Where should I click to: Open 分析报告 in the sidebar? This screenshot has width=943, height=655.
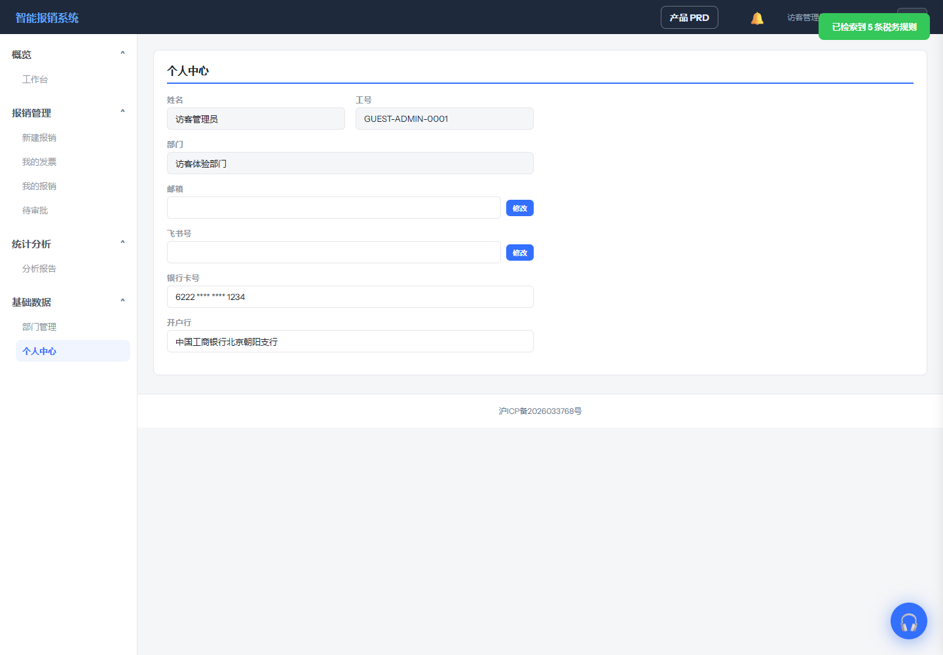click(73, 269)
